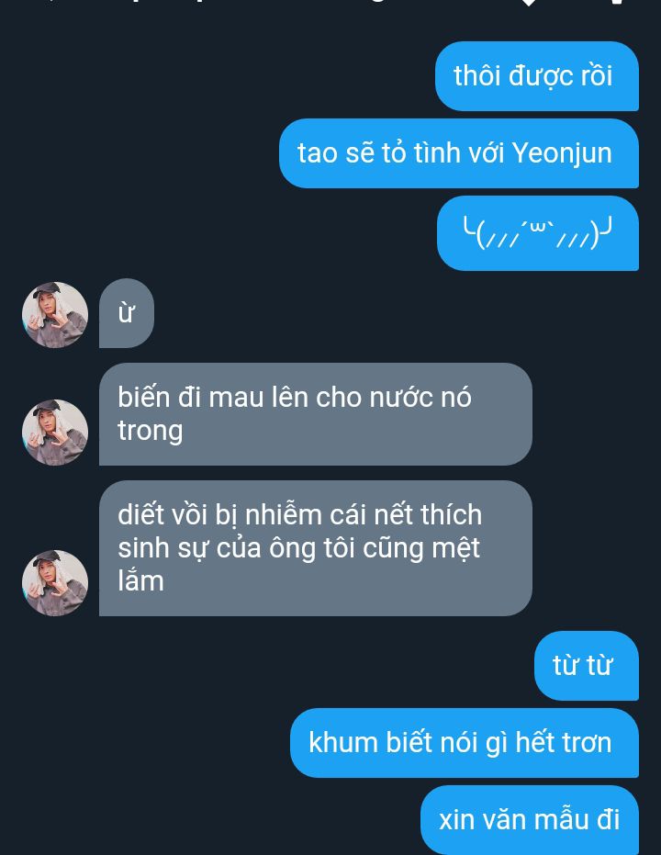The height and width of the screenshot is (855, 661).
Task: Tap the "diết vồi bị nhiễm cái nết" bubble
Action: pyautogui.click(x=316, y=548)
